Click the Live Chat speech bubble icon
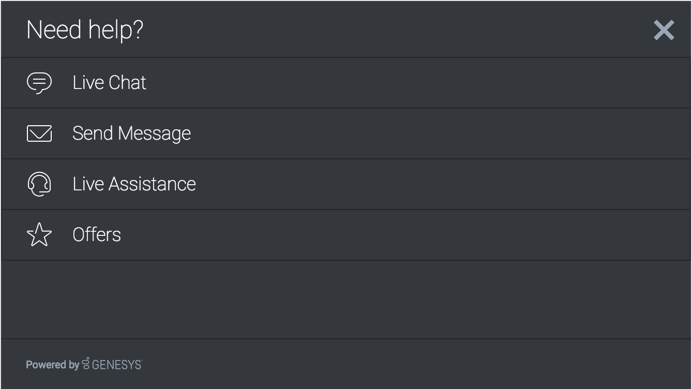This screenshot has height=389, width=692. point(39,83)
